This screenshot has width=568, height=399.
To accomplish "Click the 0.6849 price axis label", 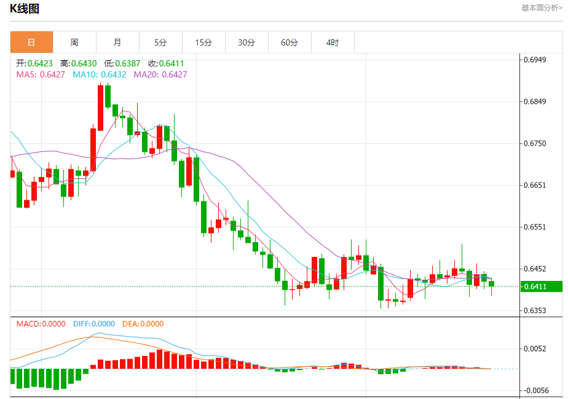I will click(535, 101).
